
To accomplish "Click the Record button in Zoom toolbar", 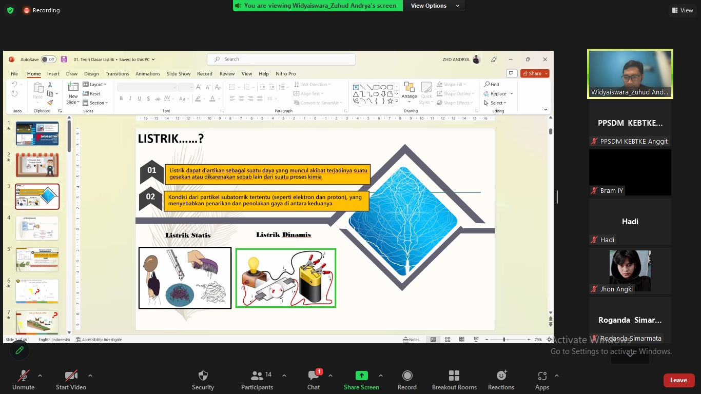I will click(407, 376).
